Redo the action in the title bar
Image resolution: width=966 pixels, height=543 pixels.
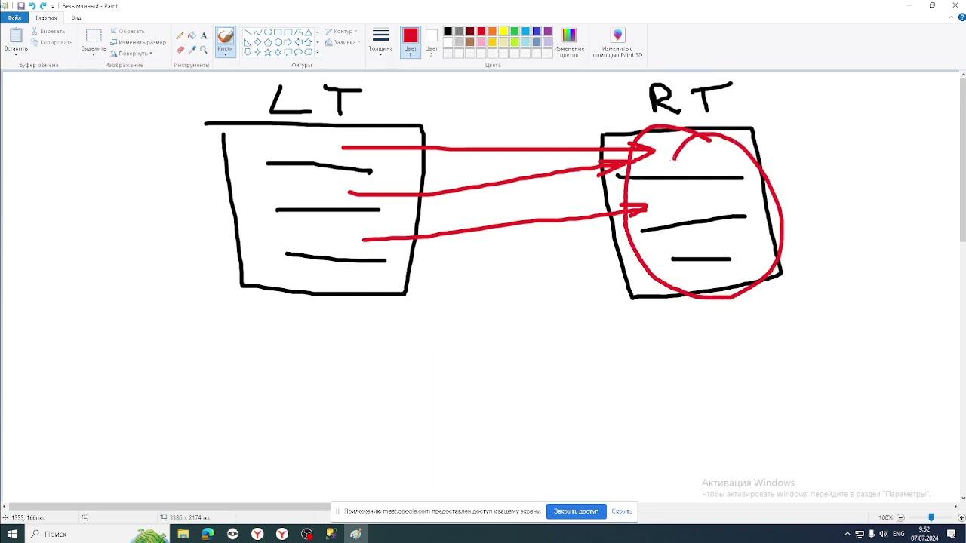(x=43, y=6)
